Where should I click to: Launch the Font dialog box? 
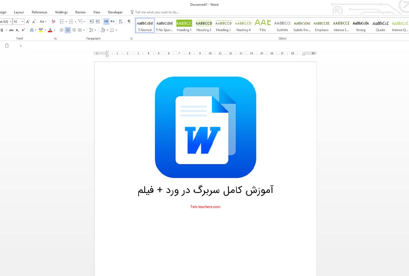pyautogui.click(x=55, y=38)
